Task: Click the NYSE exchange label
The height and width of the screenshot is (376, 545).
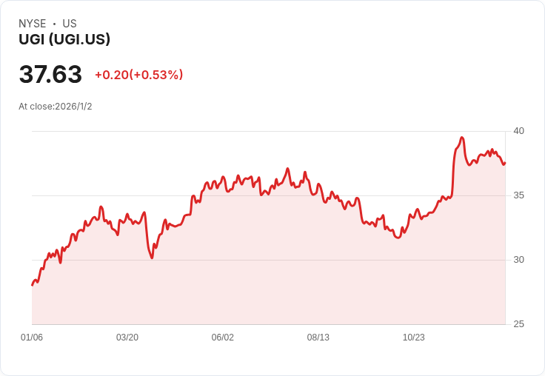Action: [x=33, y=24]
